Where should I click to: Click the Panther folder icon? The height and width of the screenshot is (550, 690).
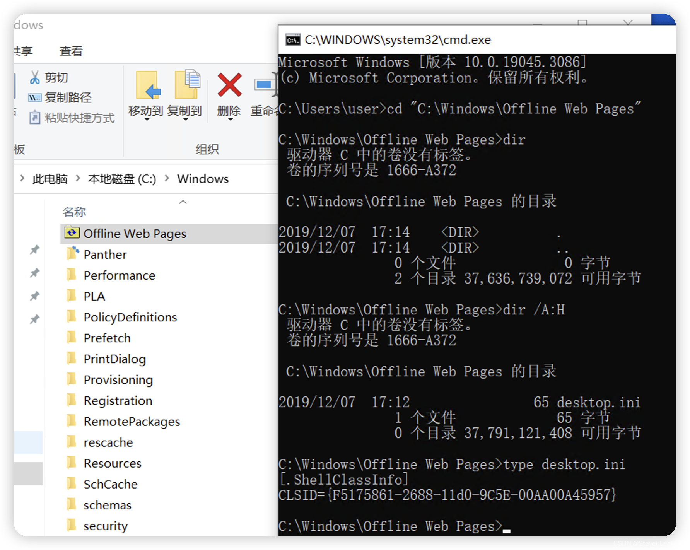click(x=72, y=253)
